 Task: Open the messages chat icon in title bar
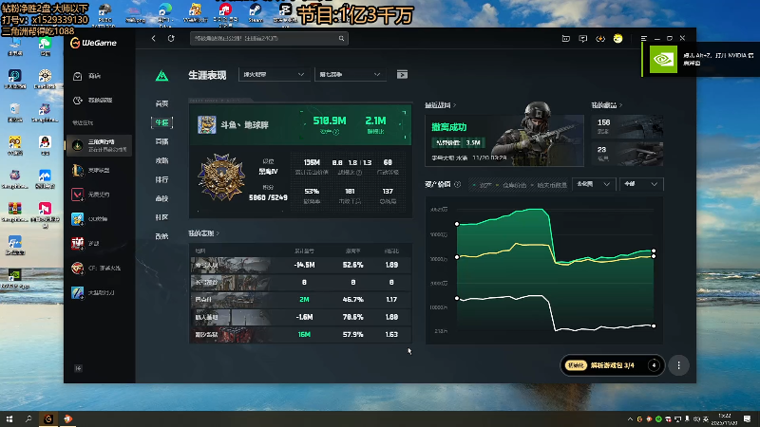pos(583,38)
